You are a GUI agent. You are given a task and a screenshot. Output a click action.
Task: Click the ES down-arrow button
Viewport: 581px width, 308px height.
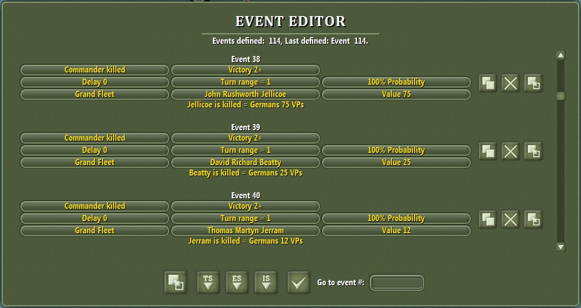point(237,283)
